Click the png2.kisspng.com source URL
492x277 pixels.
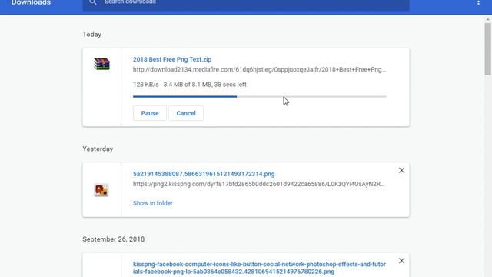tap(258, 184)
